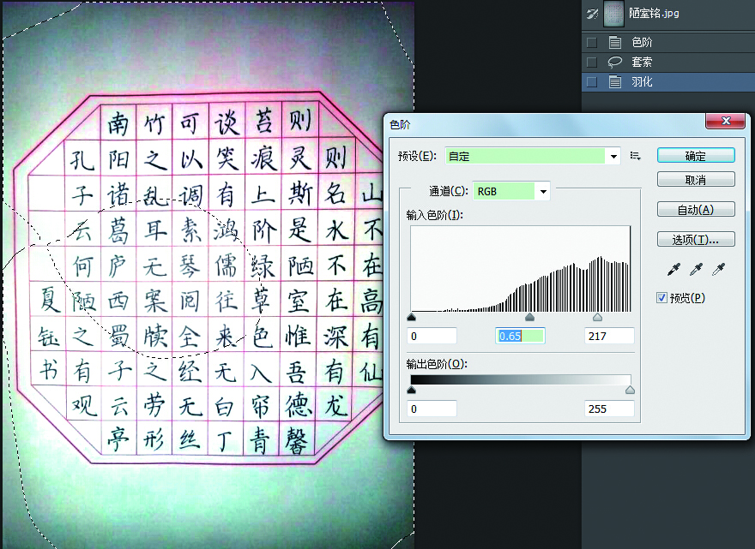Click the history brush source icon
Image resolution: width=755 pixels, height=549 pixels.
(x=591, y=14)
